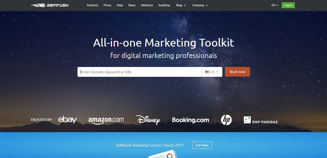This screenshot has height=158, width=327.
Task: Open the Features menu item
Action: (x=93, y=5)
